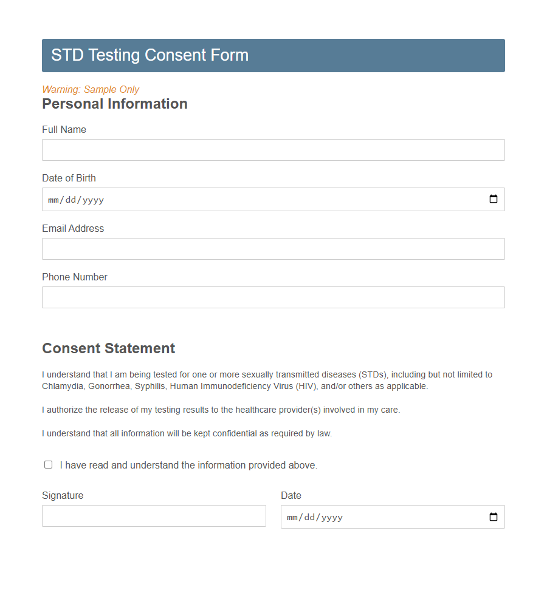This screenshot has width=547, height=599.
Task: Click the Consent Statement section heading
Action: (108, 348)
